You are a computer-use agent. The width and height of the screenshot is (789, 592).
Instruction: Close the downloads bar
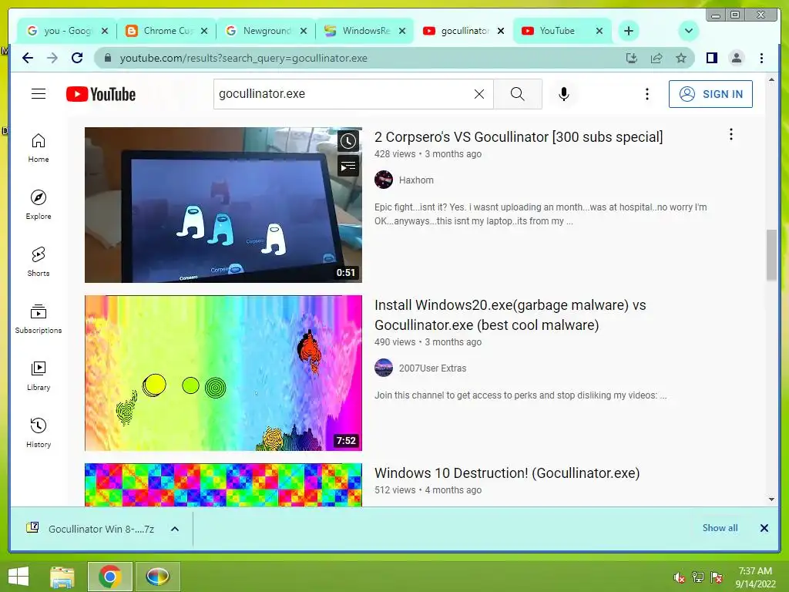[x=764, y=527]
